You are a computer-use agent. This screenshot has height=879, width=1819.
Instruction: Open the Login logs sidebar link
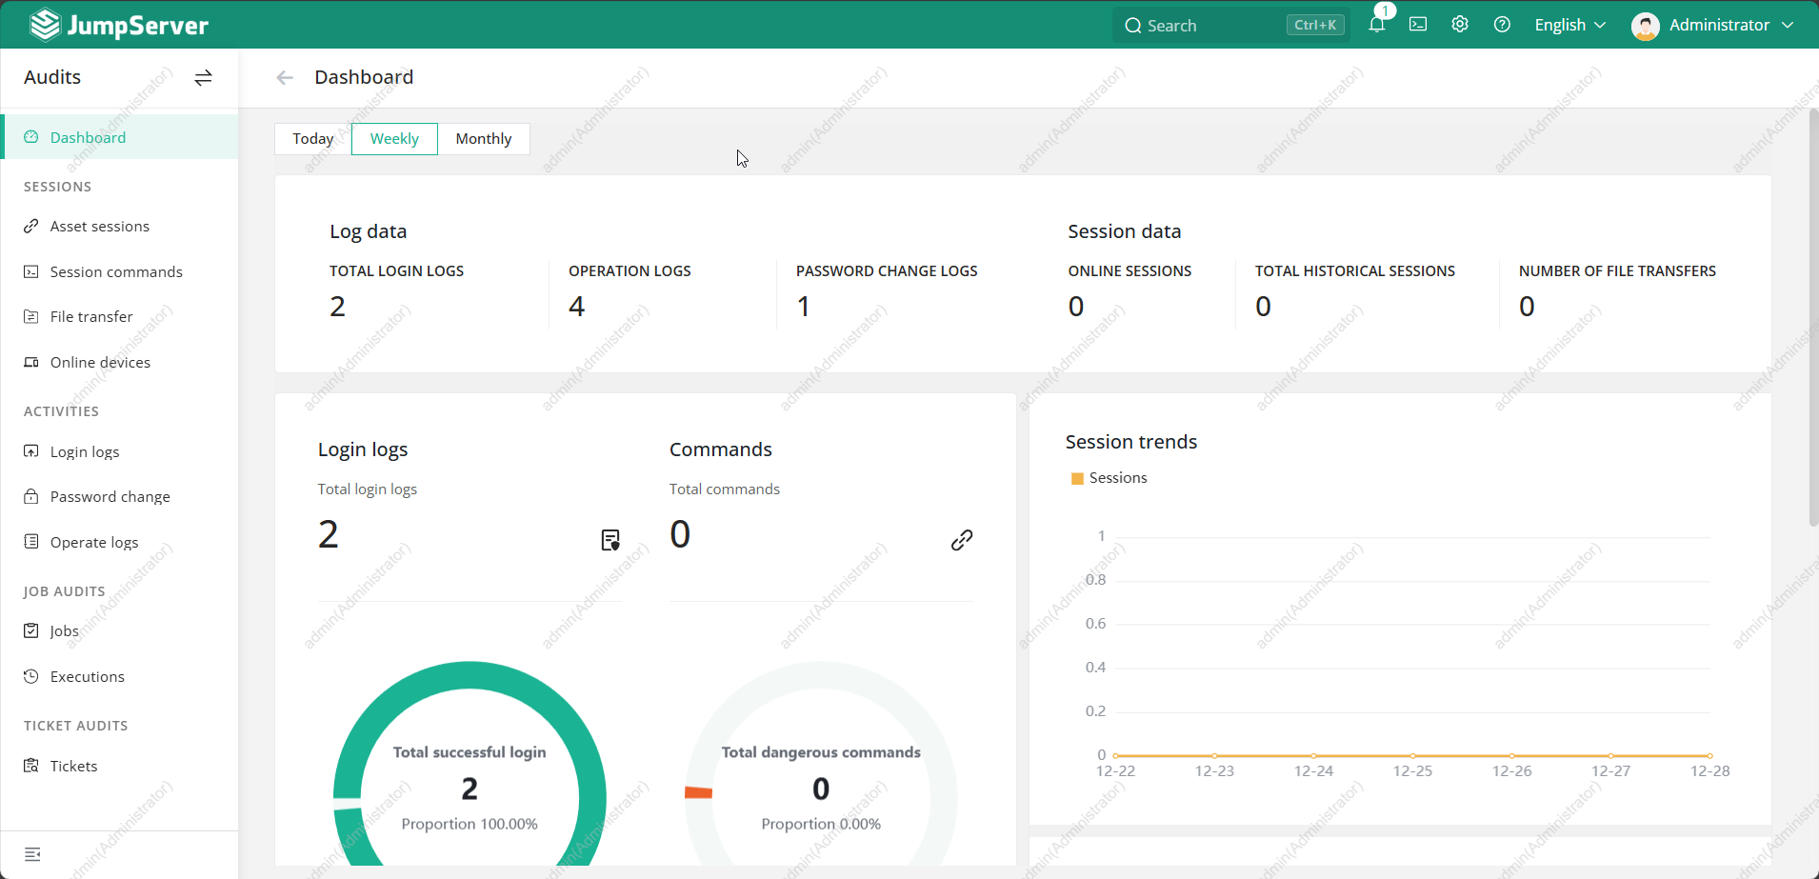[84, 452]
